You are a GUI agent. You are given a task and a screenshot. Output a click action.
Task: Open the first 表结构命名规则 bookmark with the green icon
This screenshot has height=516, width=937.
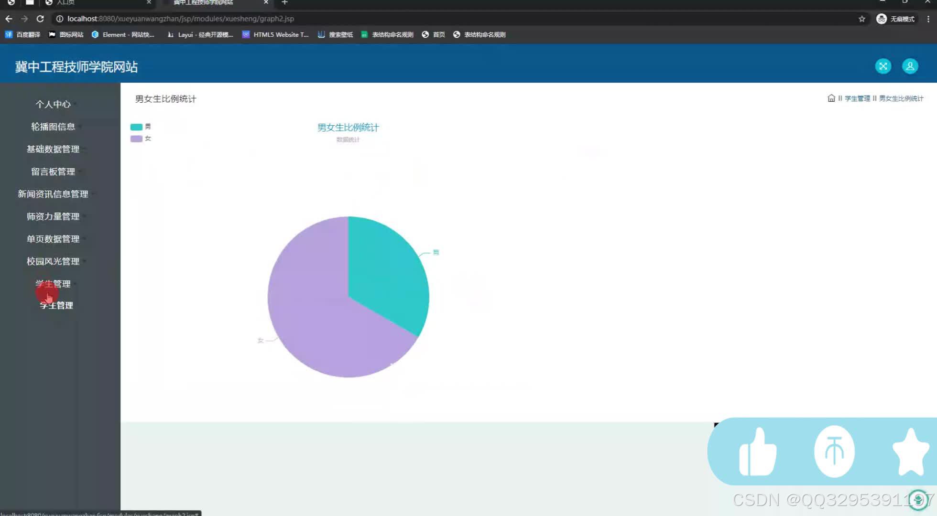click(x=387, y=34)
